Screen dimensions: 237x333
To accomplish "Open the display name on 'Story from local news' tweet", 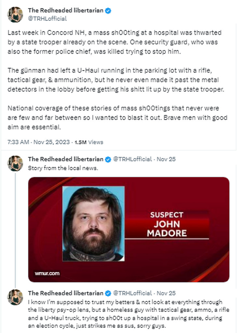I will pyautogui.click(x=66, y=159).
